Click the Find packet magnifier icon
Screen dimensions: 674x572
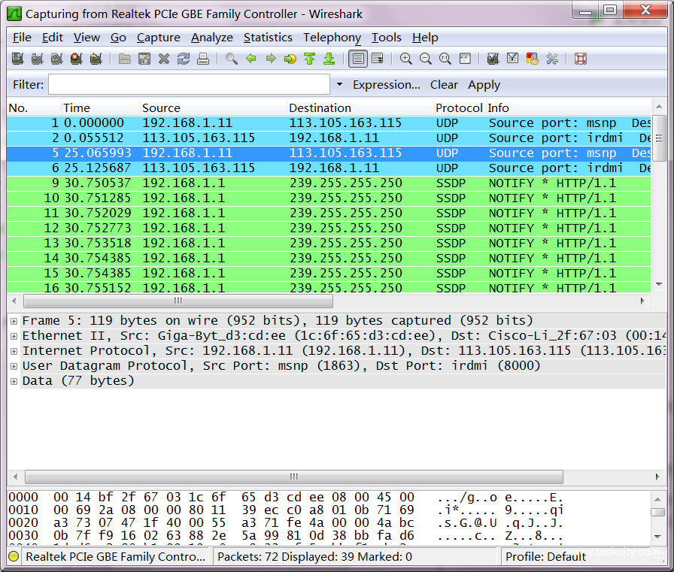point(232,59)
